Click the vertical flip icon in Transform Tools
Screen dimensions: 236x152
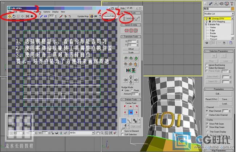pyautogui.click(x=133, y=70)
